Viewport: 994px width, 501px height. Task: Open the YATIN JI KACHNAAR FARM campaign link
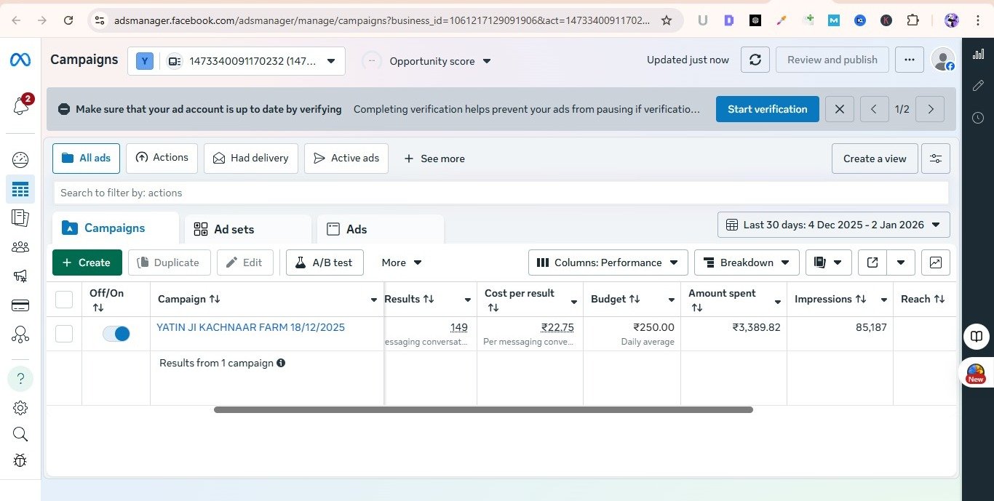[x=250, y=327]
